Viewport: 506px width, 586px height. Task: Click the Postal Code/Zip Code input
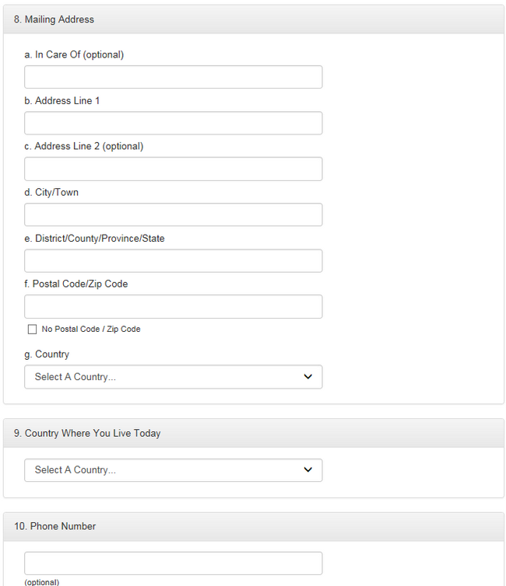tap(173, 306)
